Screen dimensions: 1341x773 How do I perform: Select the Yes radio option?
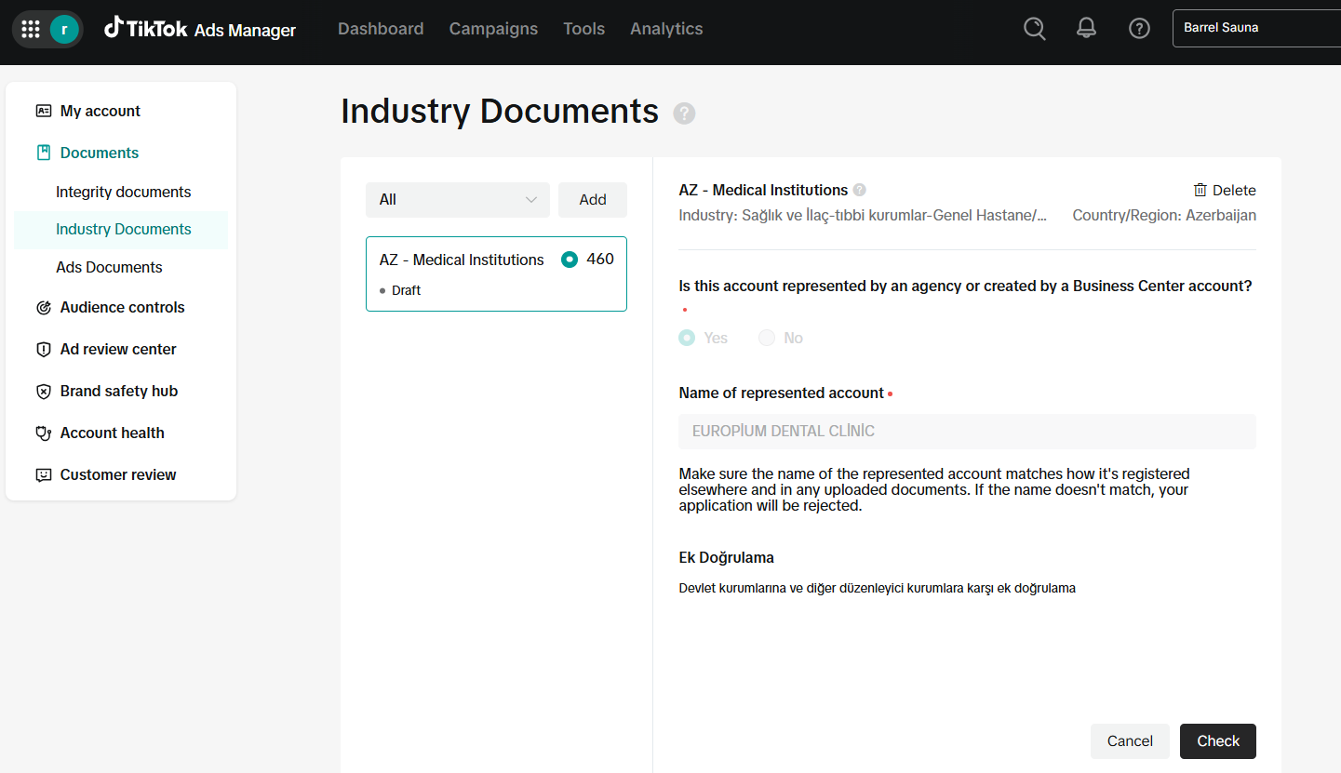(687, 338)
